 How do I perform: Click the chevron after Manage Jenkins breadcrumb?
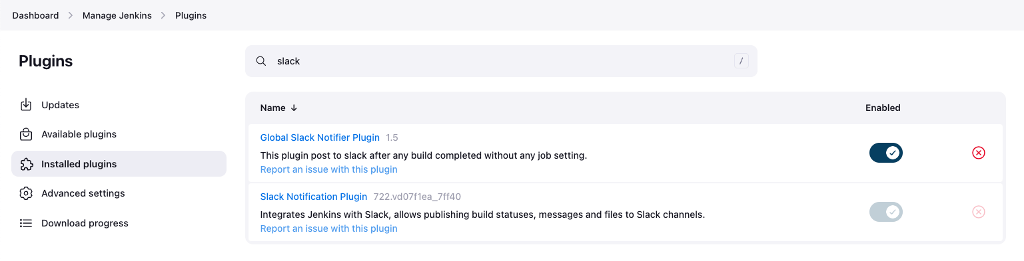pyautogui.click(x=163, y=15)
